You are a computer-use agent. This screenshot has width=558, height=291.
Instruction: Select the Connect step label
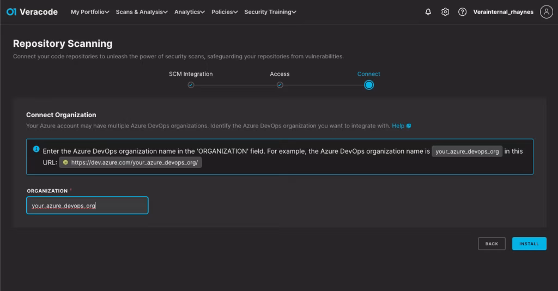coord(369,74)
